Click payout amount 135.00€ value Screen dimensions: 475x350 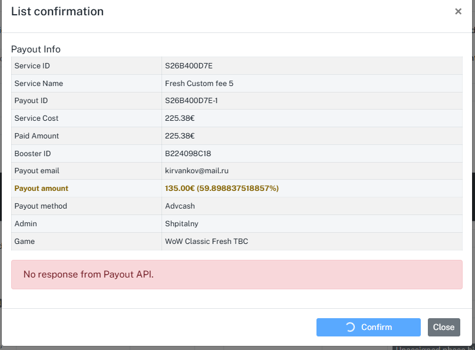222,189
